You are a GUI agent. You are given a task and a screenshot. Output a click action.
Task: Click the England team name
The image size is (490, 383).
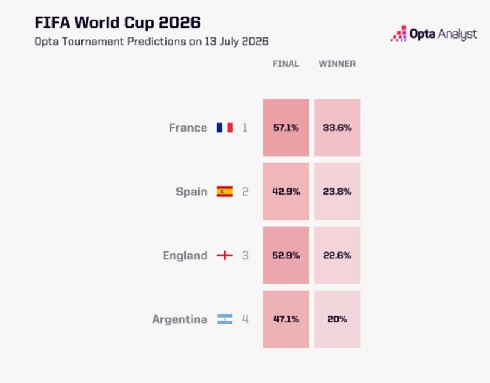[185, 256]
